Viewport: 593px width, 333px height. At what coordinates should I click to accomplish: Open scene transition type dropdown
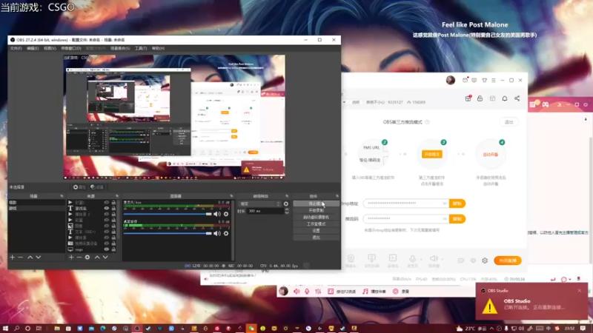click(x=260, y=204)
